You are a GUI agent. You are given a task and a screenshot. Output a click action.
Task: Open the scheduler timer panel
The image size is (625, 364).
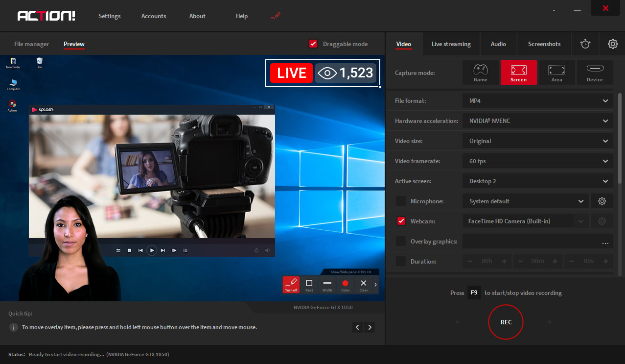click(585, 44)
